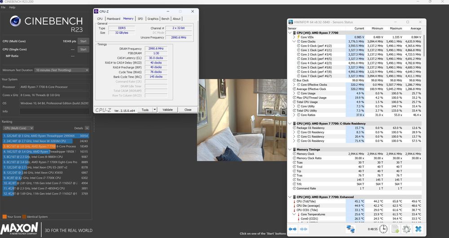Switch to the Graphics tab in CPU-Z
This screenshot has width=449, height=238.
153,19
